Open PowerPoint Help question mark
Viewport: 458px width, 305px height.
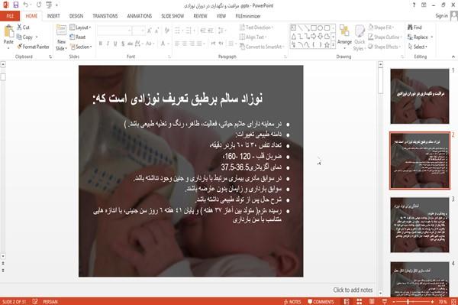point(414,5)
